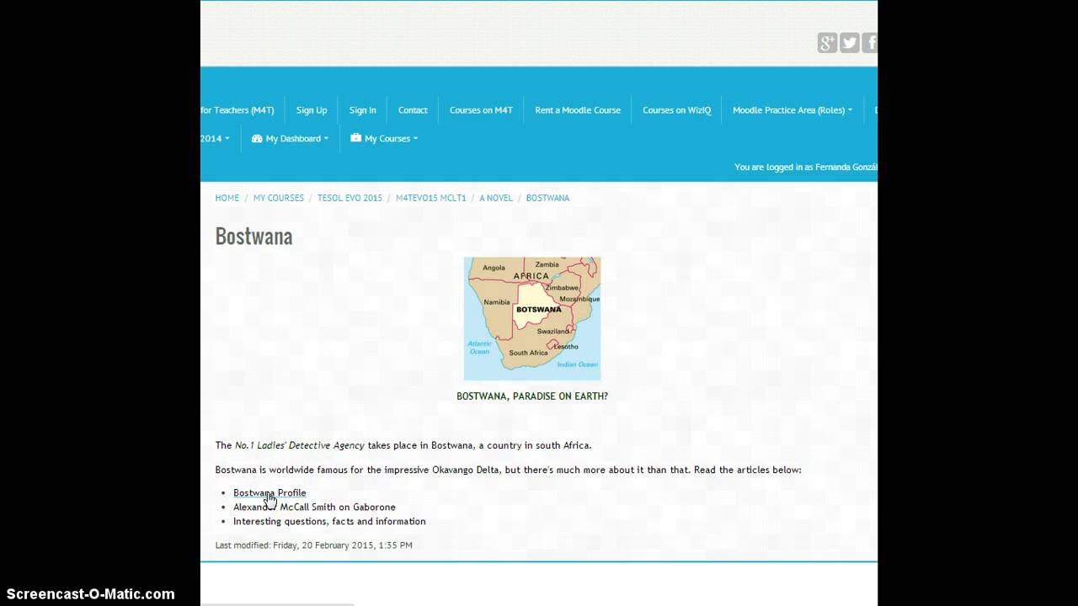This screenshot has width=1078, height=606.
Task: Expand the 2014 dropdown menu
Action: 215,138
